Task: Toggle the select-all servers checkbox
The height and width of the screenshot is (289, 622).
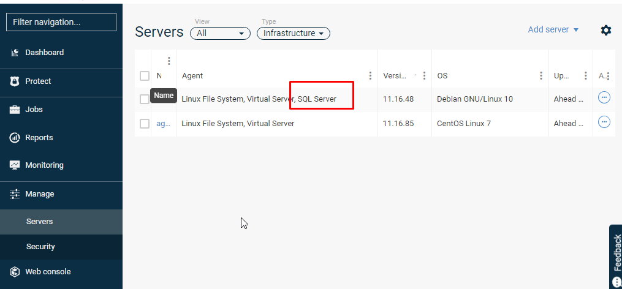Action: (x=145, y=76)
